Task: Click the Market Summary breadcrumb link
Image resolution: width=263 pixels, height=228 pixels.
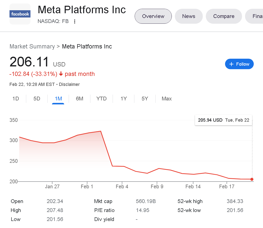Action: coord(32,46)
